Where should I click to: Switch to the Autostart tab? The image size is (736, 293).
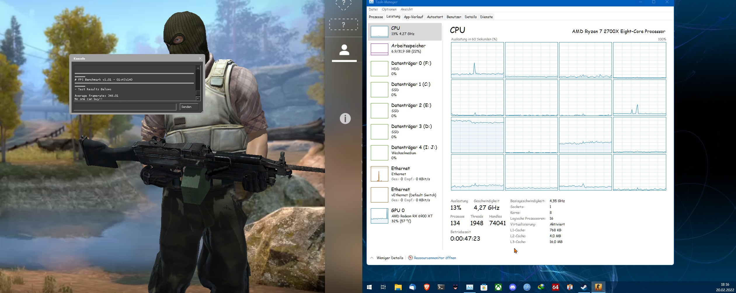435,17
